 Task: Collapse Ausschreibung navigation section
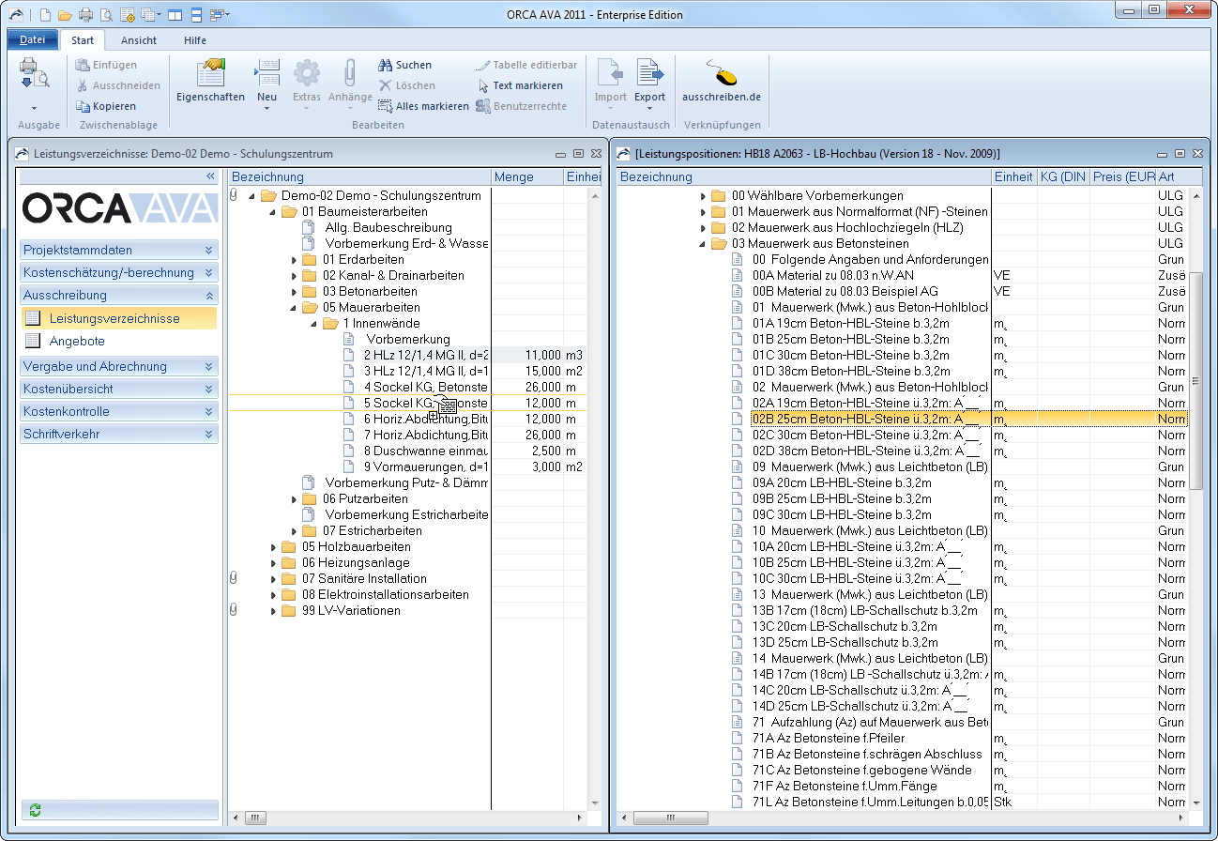click(119, 295)
